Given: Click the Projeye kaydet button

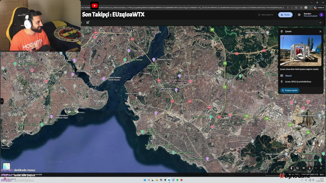Looking at the screenshot, I should [290, 90].
